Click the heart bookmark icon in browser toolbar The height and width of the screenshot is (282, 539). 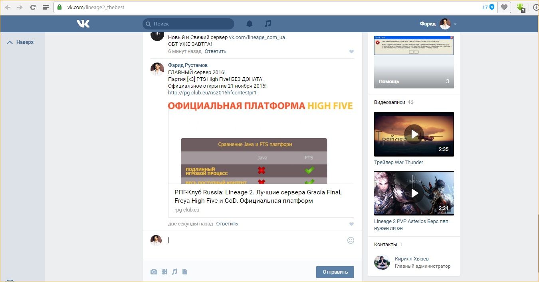(505, 7)
